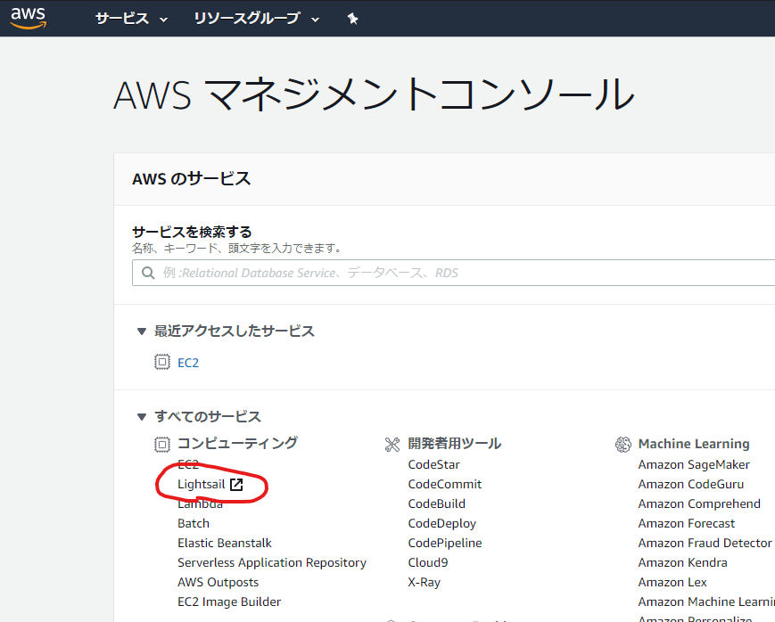This screenshot has height=622, width=775.
Task: Click the AWS logo in header
Action: [x=29, y=18]
